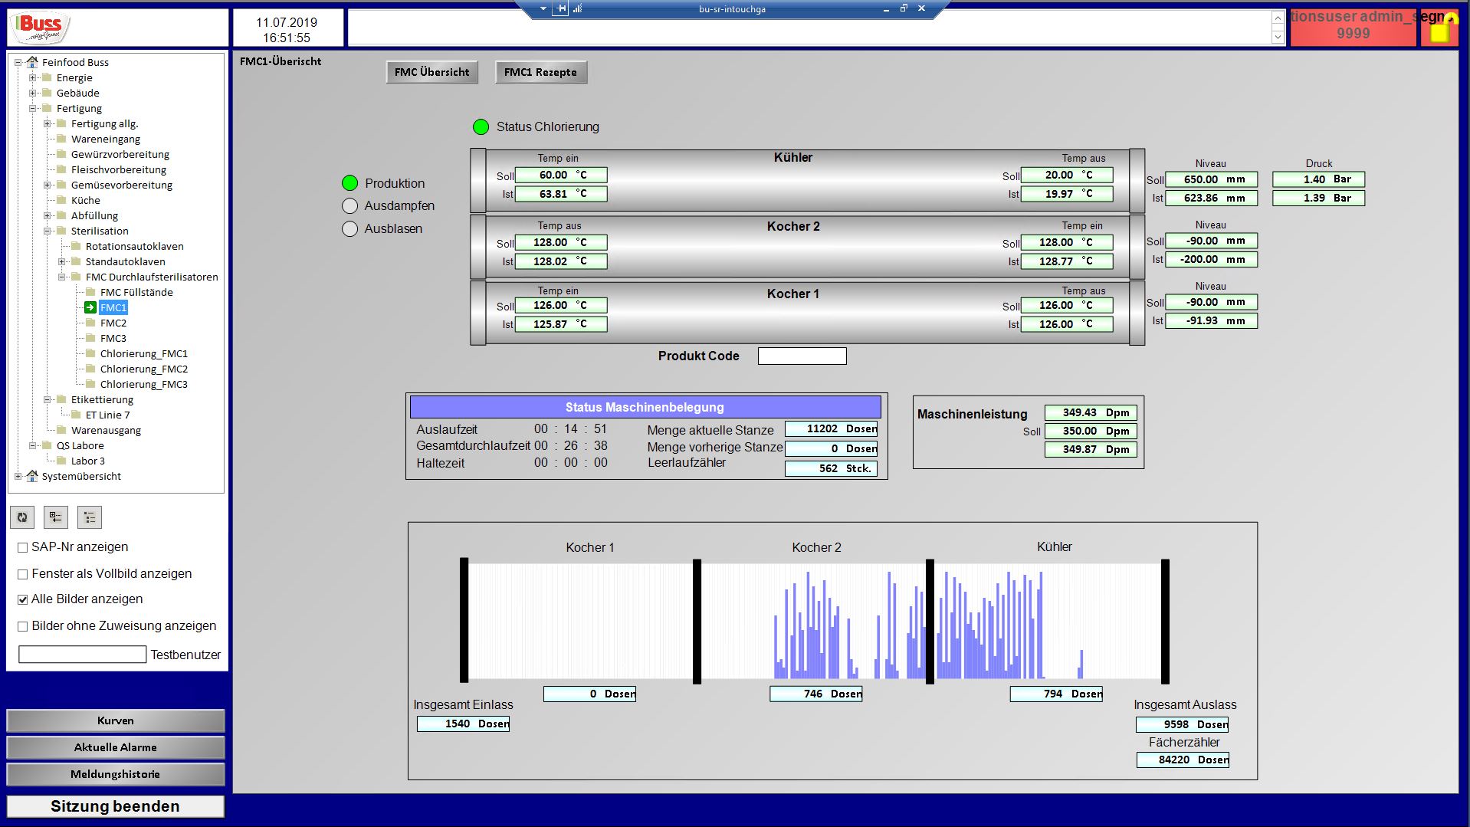The width and height of the screenshot is (1470, 827).
Task: Switch to FMC1 Rezepte
Action: coord(540,72)
